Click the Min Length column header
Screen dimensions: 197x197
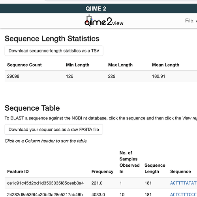pyautogui.click(x=78, y=65)
